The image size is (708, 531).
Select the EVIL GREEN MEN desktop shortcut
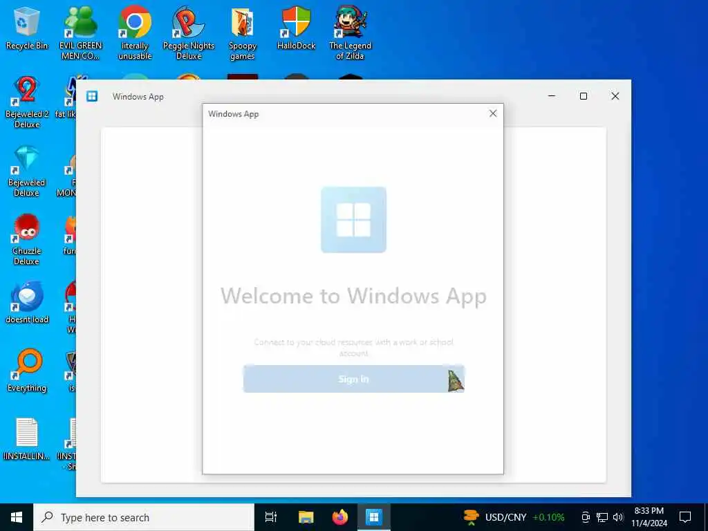[x=80, y=33]
